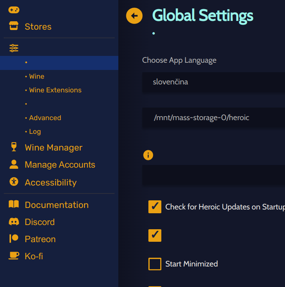Click the /mnt/mass-storage-0/heroic path field
This screenshot has width=285, height=287.
point(213,118)
